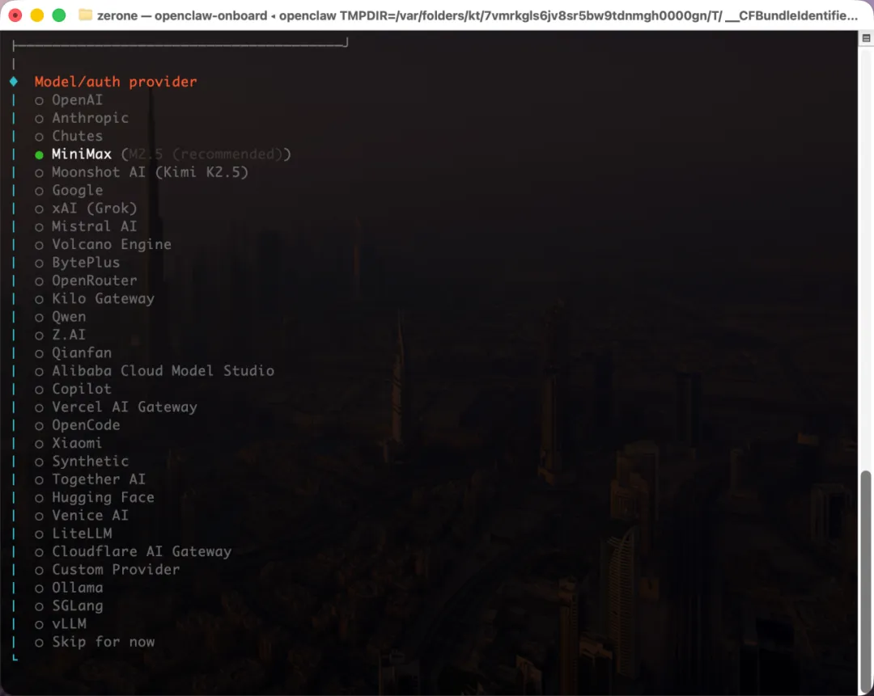The height and width of the screenshot is (696, 874).
Task: Select Xiaomi provider option
Action: click(x=69, y=443)
